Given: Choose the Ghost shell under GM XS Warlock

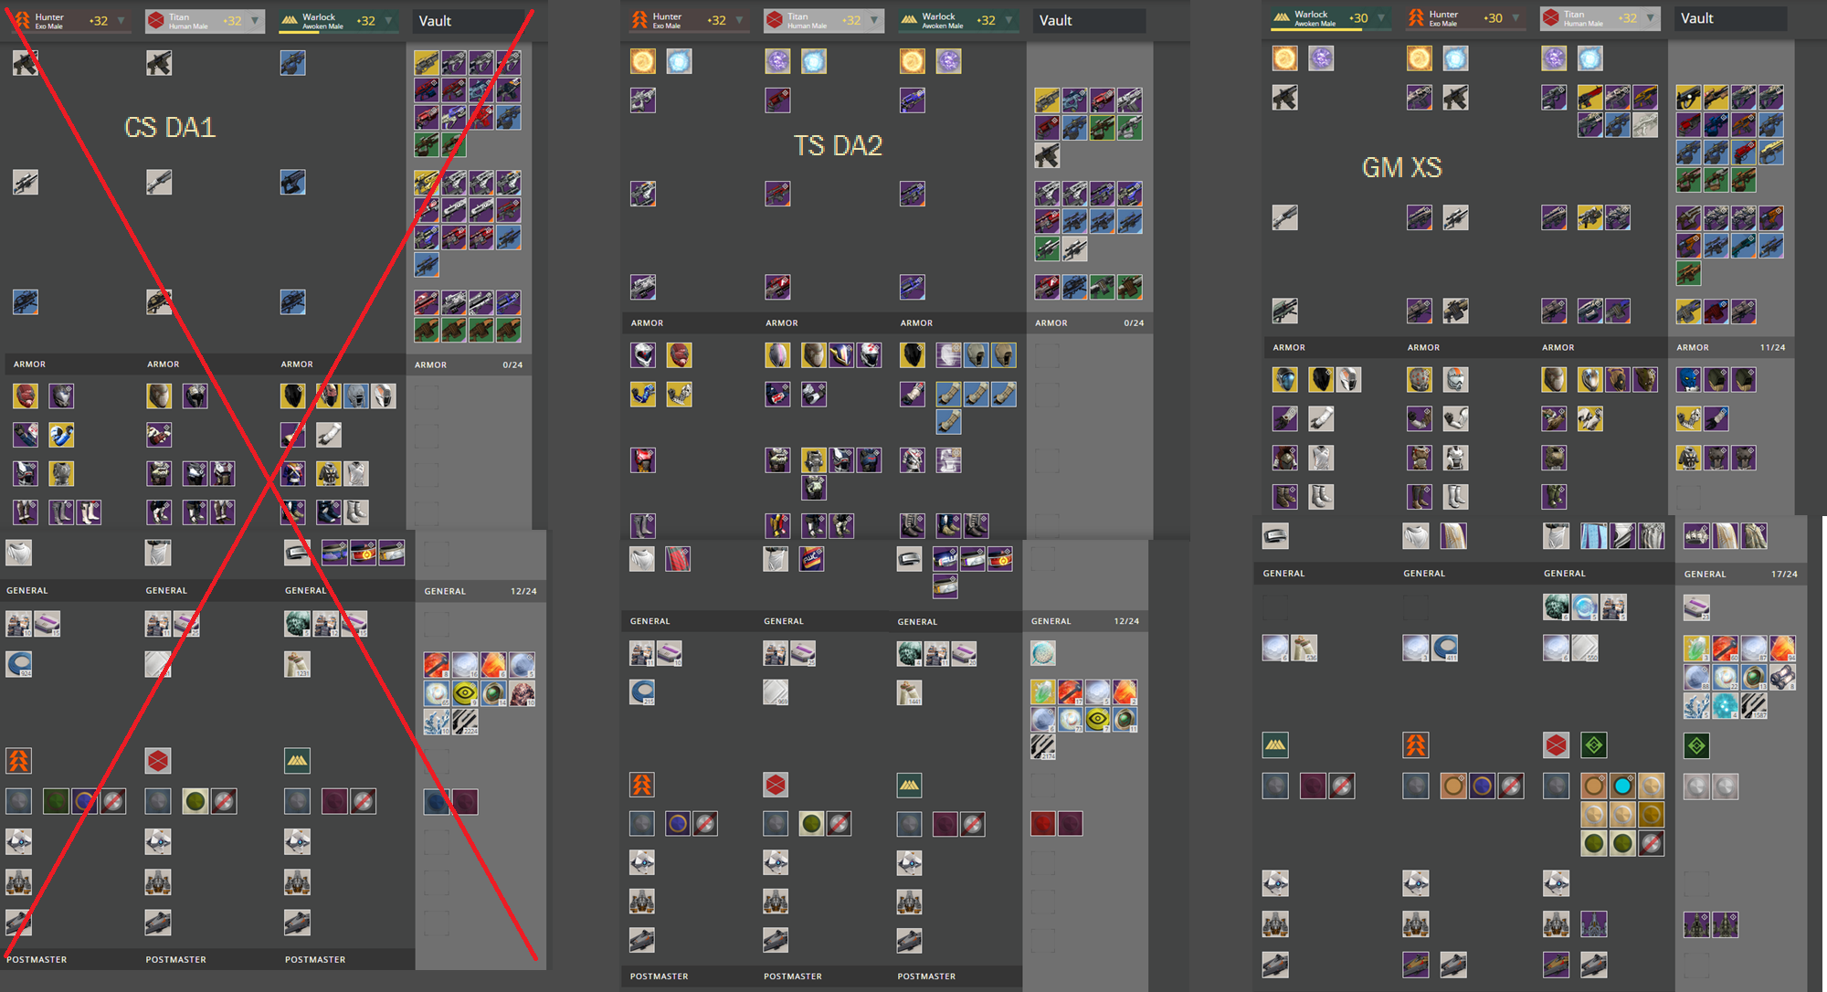Looking at the screenshot, I should tap(1275, 883).
